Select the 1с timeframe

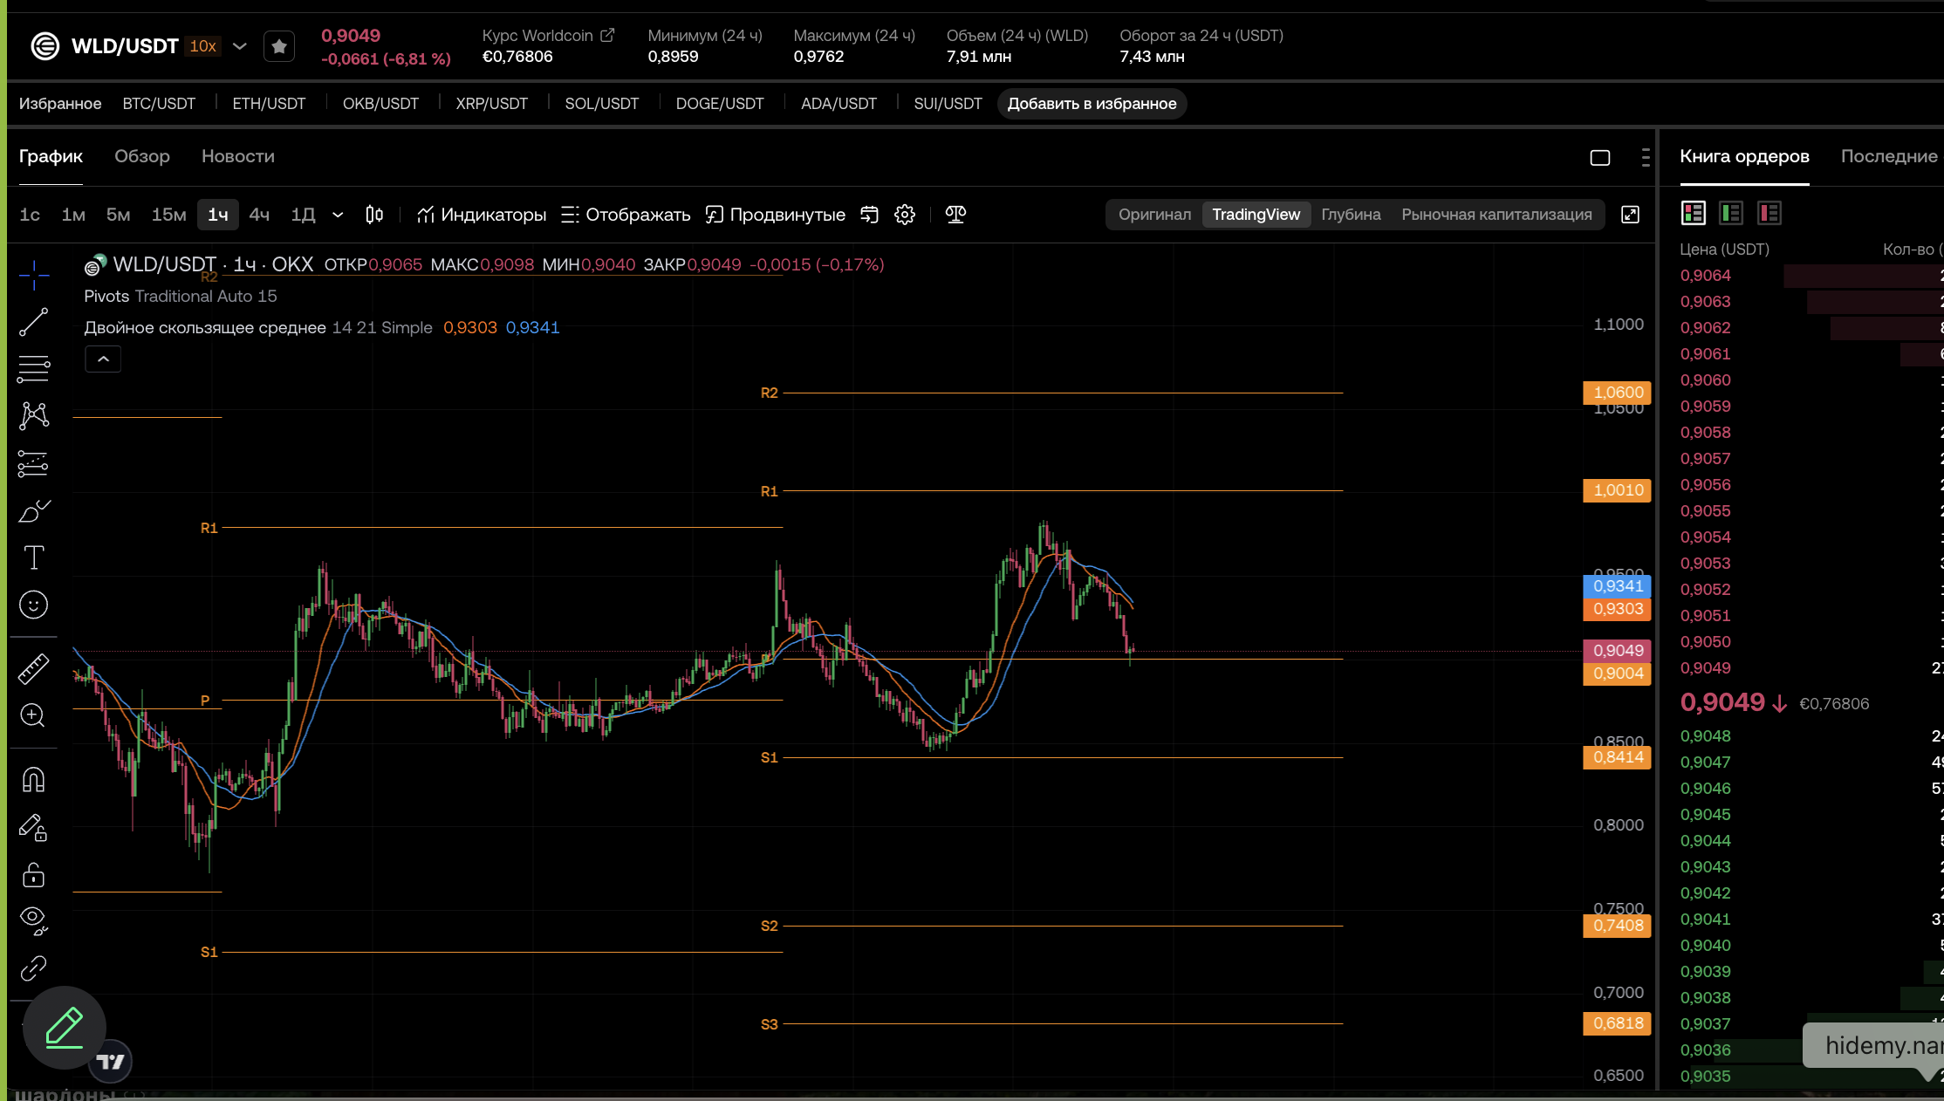[30, 215]
